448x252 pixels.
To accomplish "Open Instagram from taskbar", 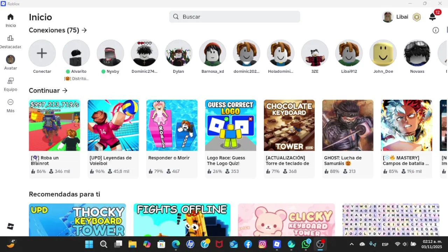I will (x=262, y=244).
